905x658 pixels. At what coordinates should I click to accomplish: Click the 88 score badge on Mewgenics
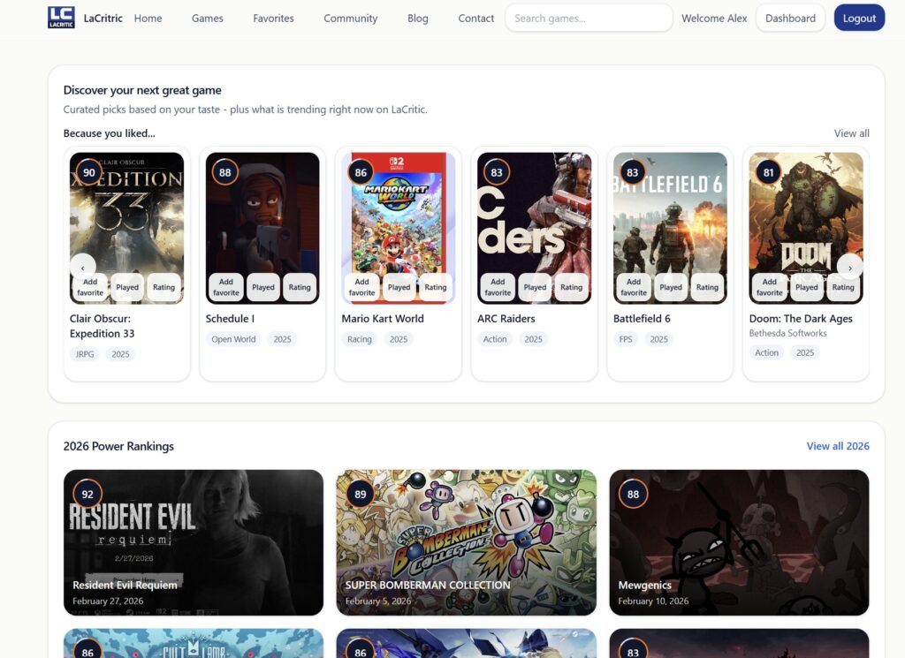pos(633,495)
